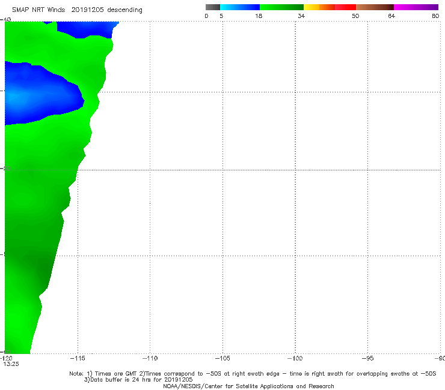Click the green segment of the color bar

pyautogui.click(x=281, y=7)
